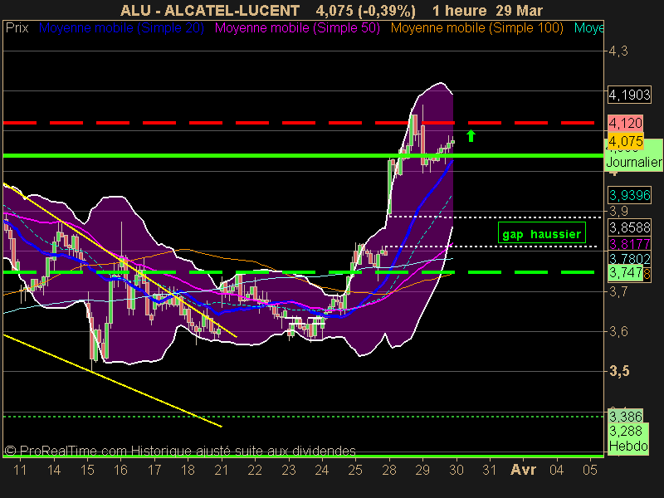Click the '3,5' price axis label
The width and height of the screenshot is (664, 498).
619,371
